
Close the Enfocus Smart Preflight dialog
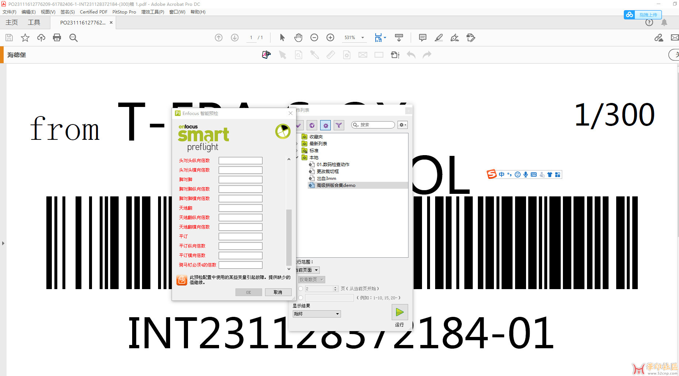point(291,114)
